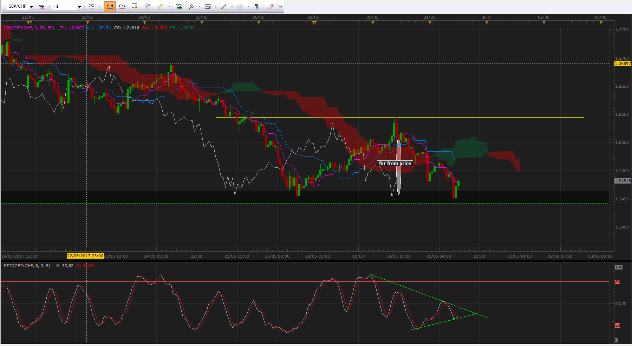Select the ellipse shape tool
Image resolution: width=632 pixels, height=346 pixels.
[240, 6]
